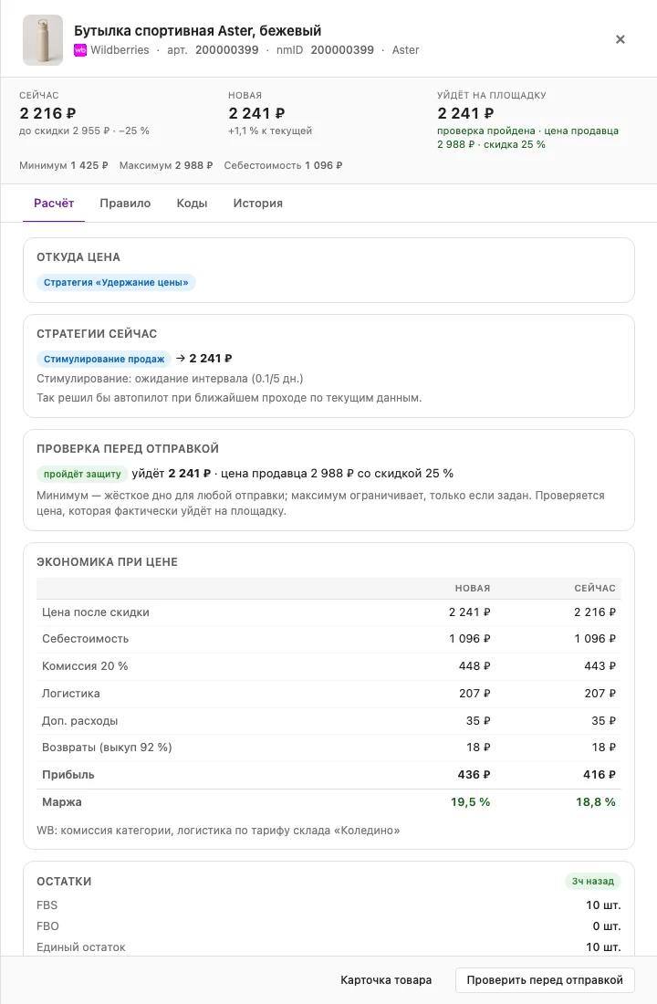Click the 443 ₽ commission cell

pyautogui.click(x=600, y=666)
